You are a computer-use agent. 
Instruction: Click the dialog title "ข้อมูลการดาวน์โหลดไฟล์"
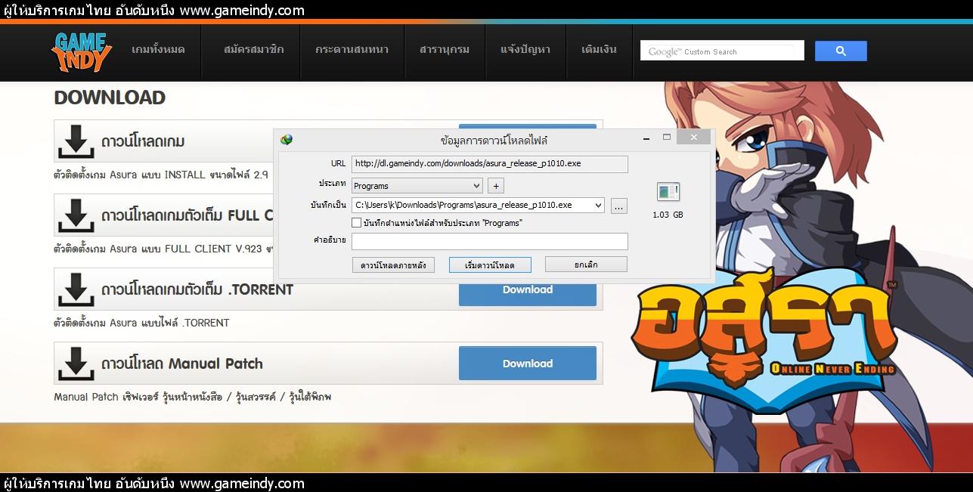[494, 141]
